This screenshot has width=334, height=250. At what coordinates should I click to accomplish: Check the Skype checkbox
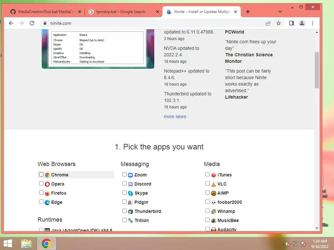[124, 193]
